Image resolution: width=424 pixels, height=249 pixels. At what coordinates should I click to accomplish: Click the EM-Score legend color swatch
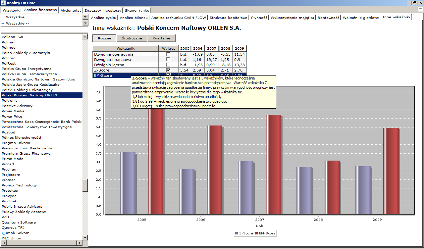pos(256,233)
